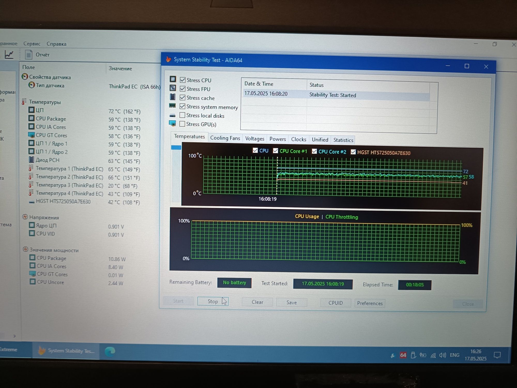Screen dimensions: 517x388
Task: Toggle the Stress FPU checkbox
Action: tap(183, 89)
